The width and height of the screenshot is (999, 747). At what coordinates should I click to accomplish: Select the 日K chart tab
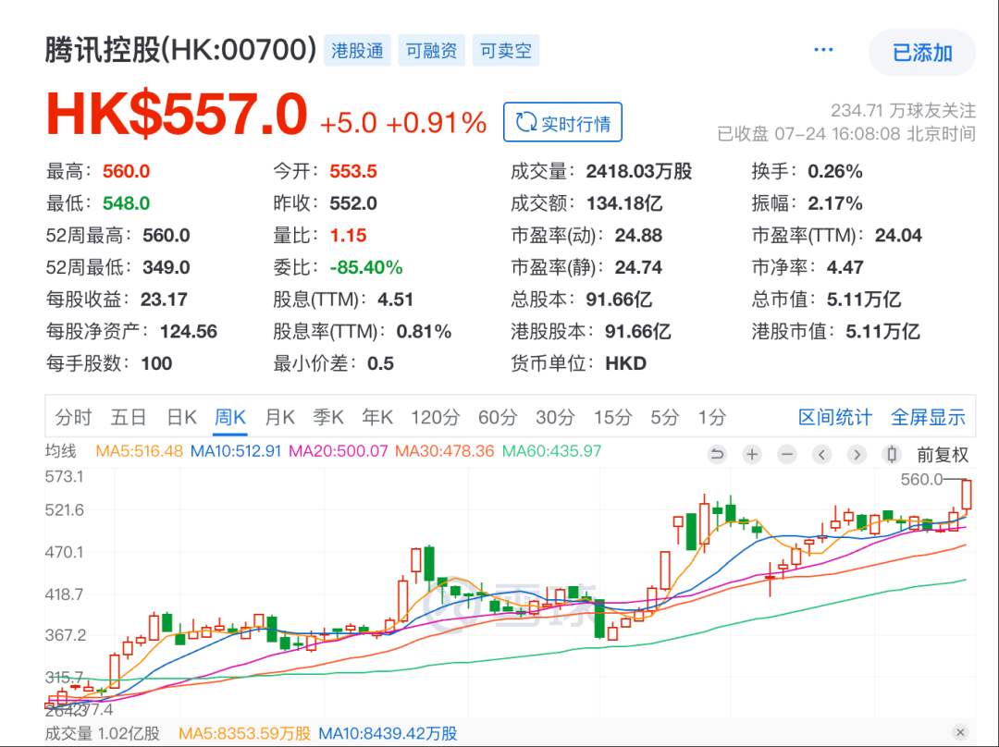181,417
